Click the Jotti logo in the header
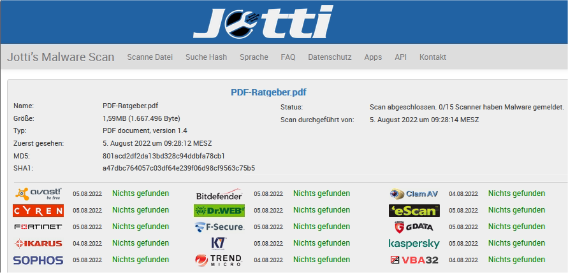 coord(263,22)
